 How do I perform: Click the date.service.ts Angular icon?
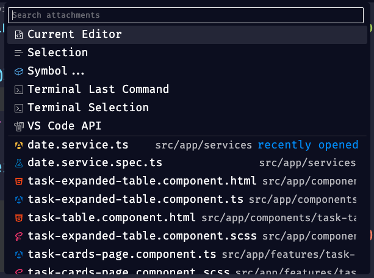19,145
